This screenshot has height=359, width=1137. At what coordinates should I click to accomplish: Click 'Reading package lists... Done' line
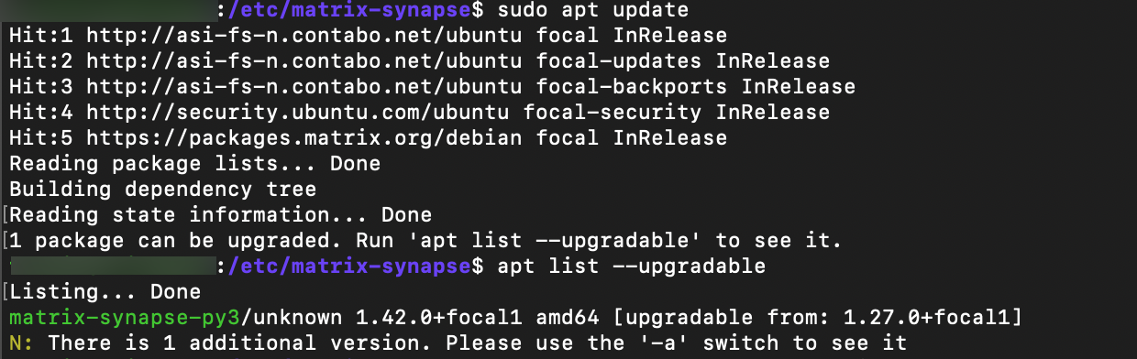coord(194,165)
